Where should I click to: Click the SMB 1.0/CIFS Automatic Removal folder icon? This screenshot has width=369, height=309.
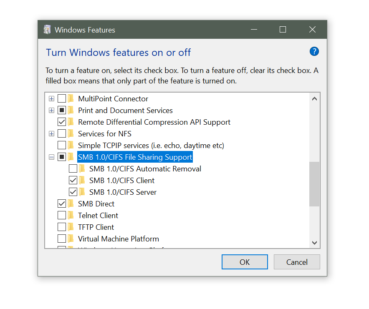pyautogui.click(x=82, y=168)
